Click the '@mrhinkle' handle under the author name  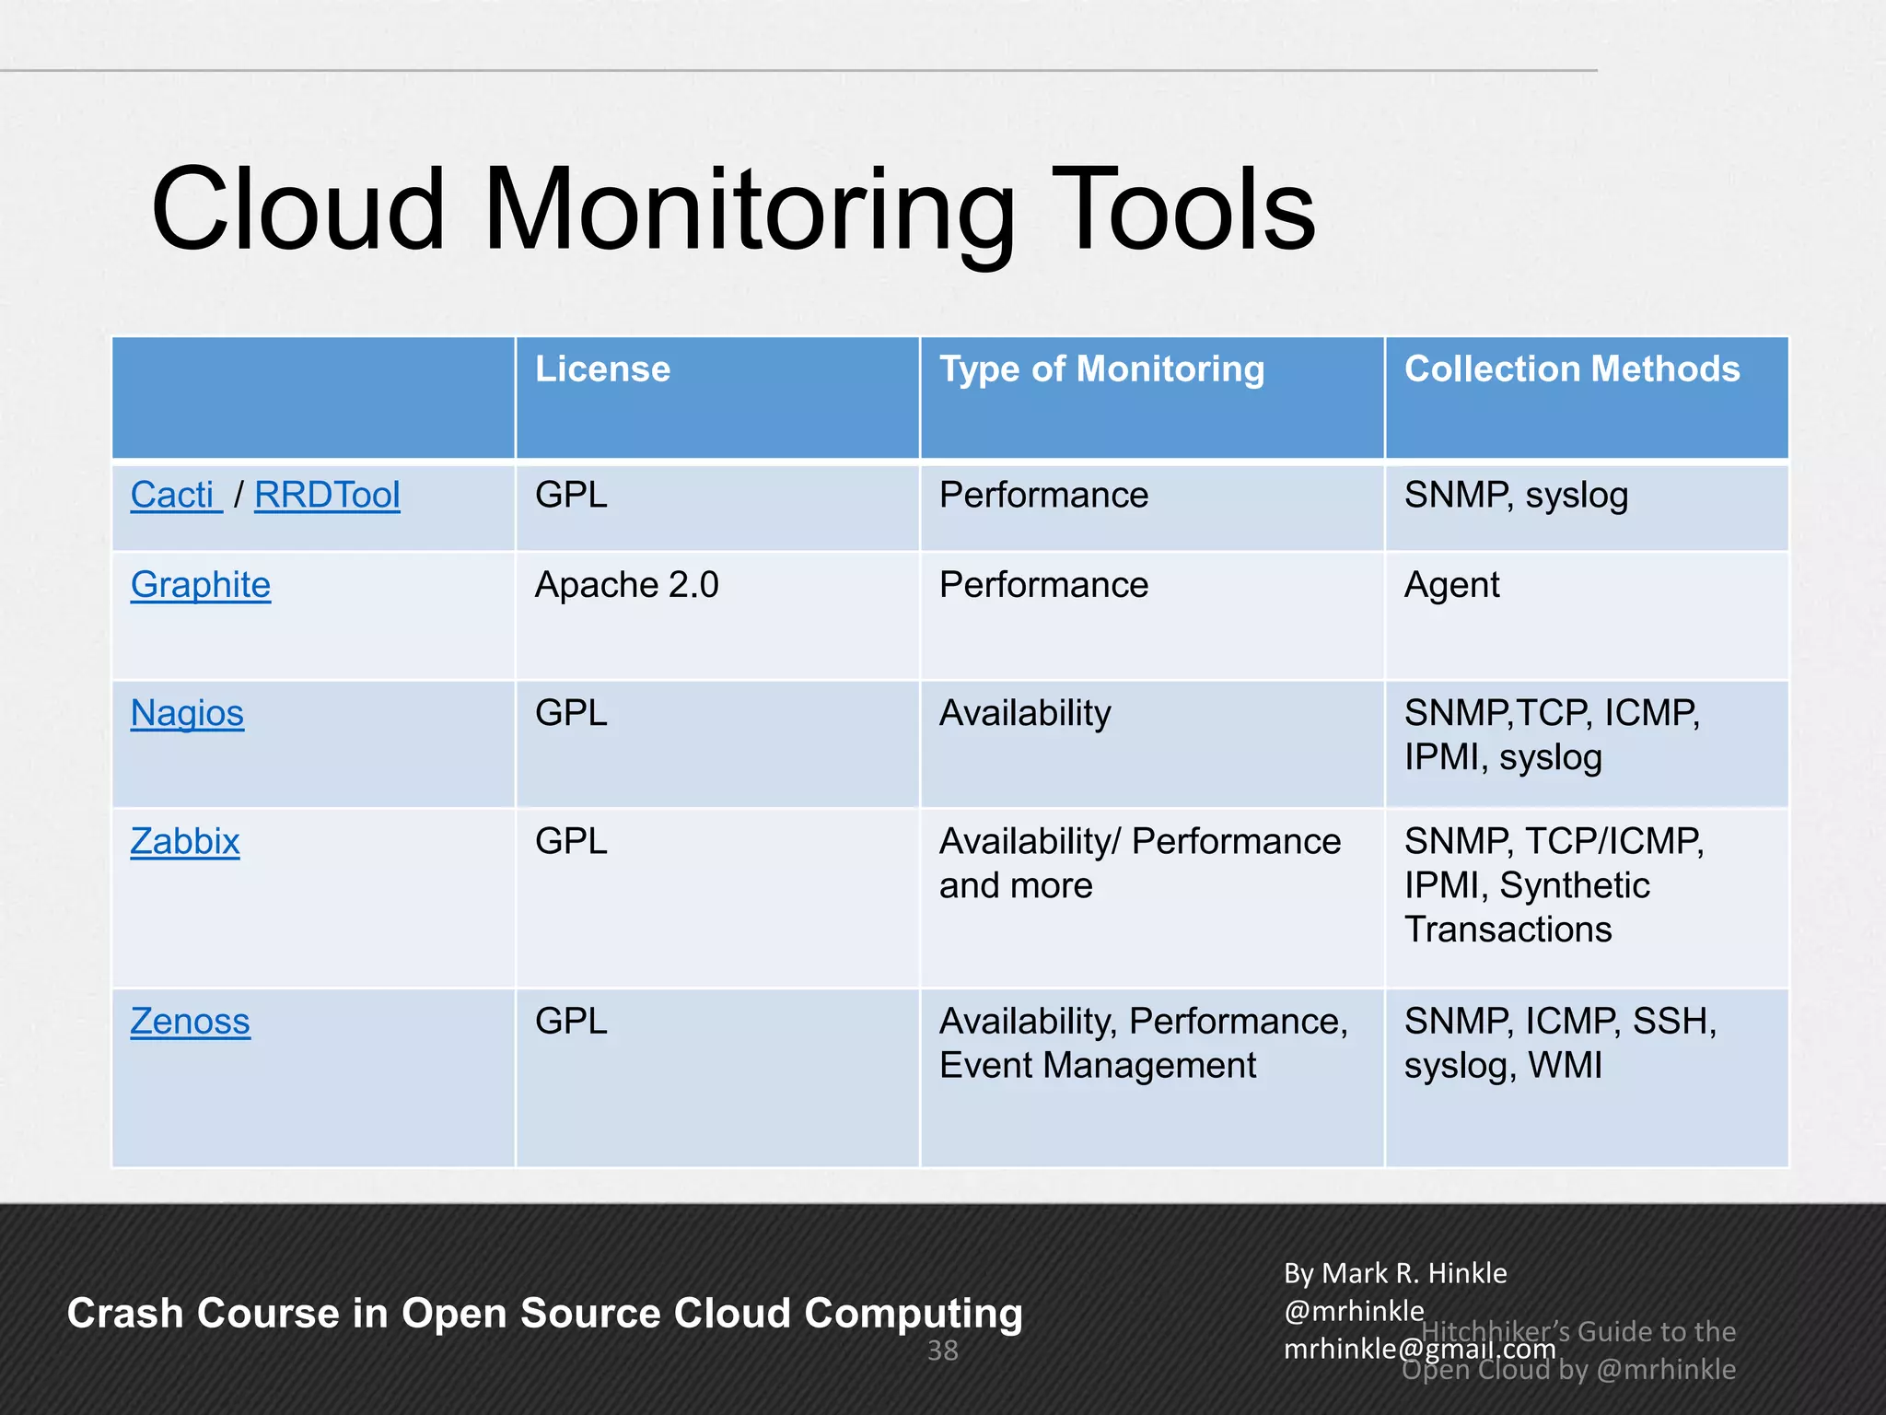pyautogui.click(x=1354, y=1311)
